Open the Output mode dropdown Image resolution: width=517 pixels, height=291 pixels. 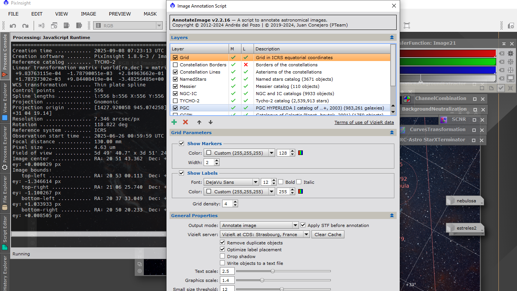point(259,225)
